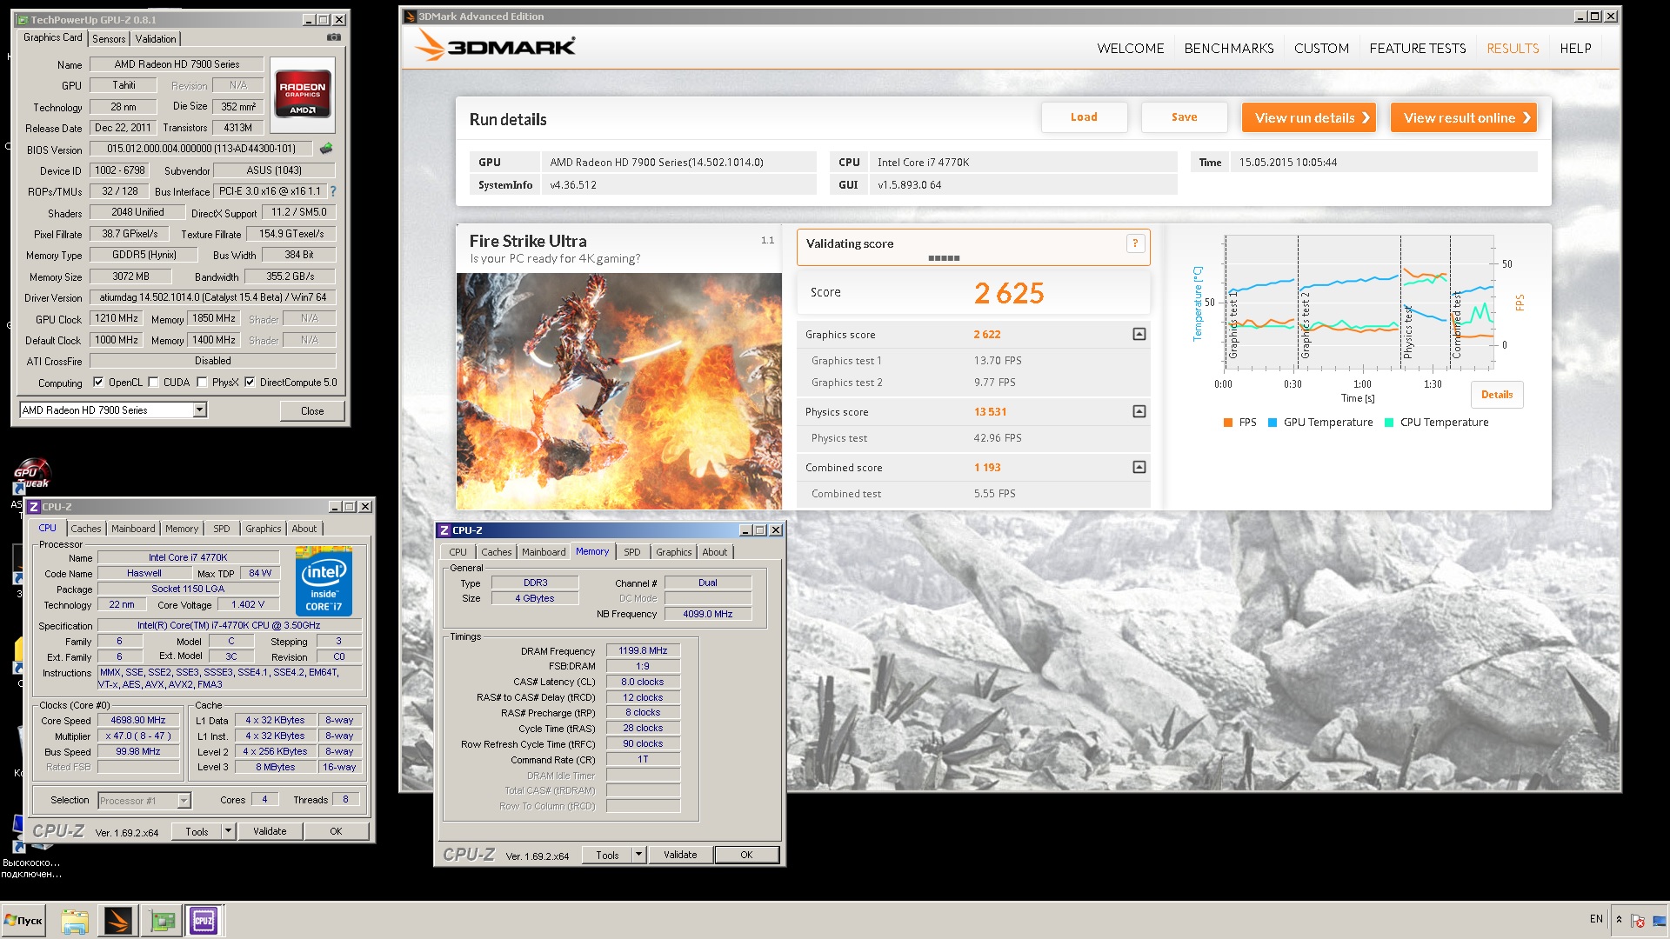
Task: Click the Validating score help question mark
Action: coord(1135,243)
